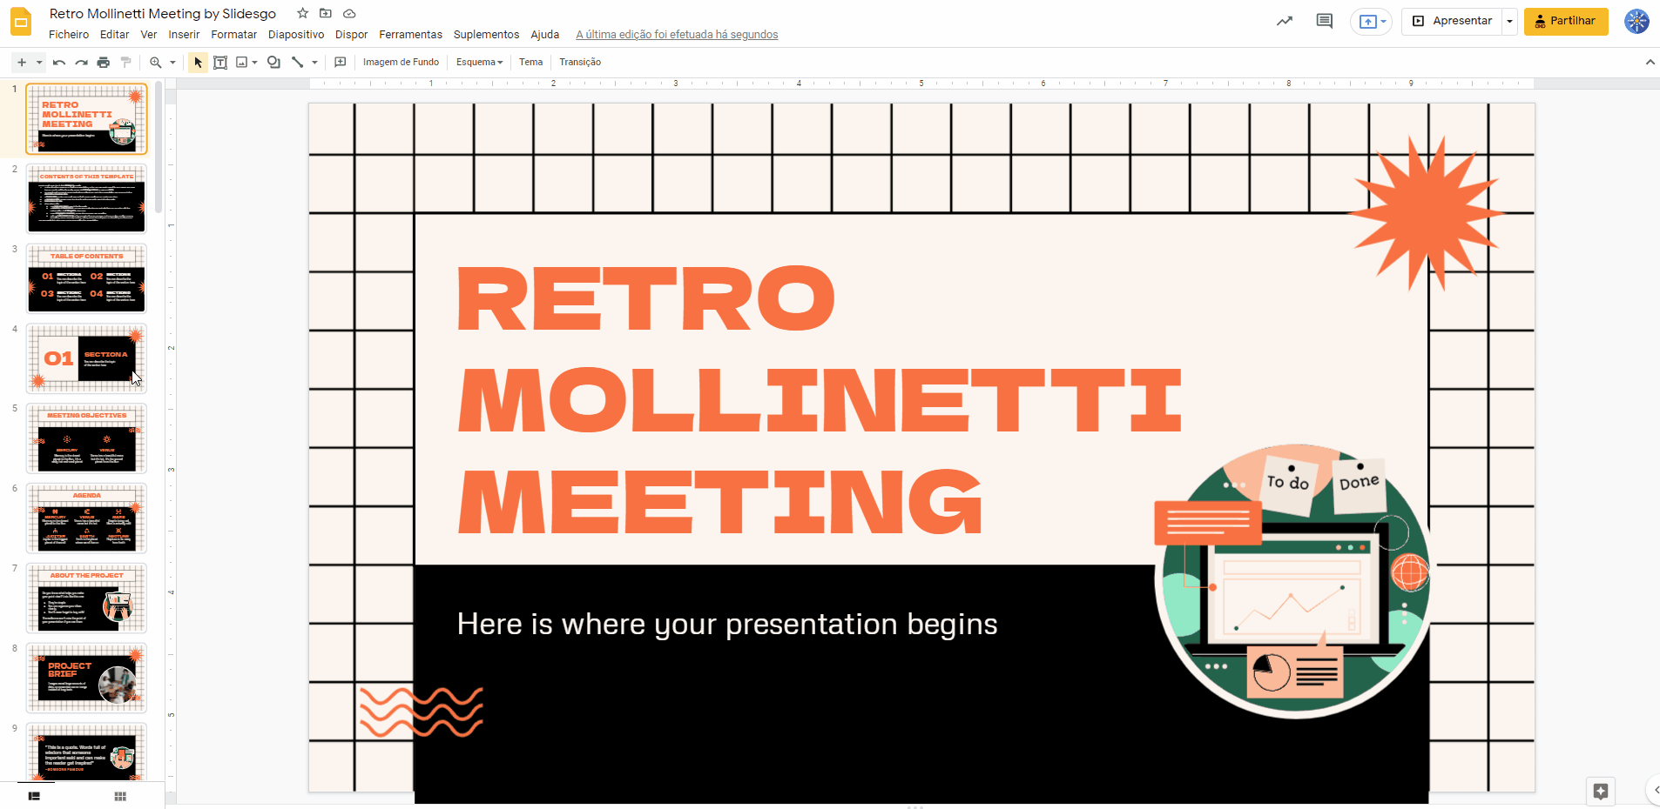Viewport: 1660px width, 809px height.
Task: Insert image icon
Action: click(x=242, y=62)
